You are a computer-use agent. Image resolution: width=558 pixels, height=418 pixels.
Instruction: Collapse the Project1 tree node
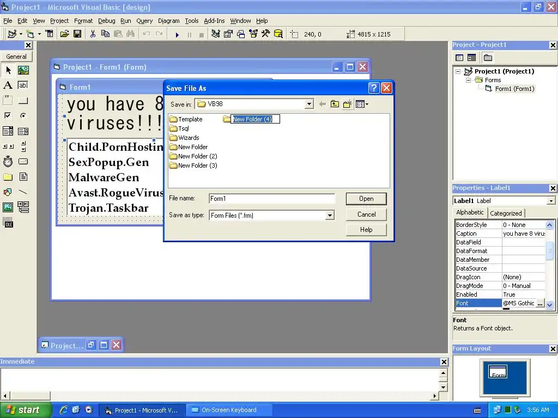(458, 71)
